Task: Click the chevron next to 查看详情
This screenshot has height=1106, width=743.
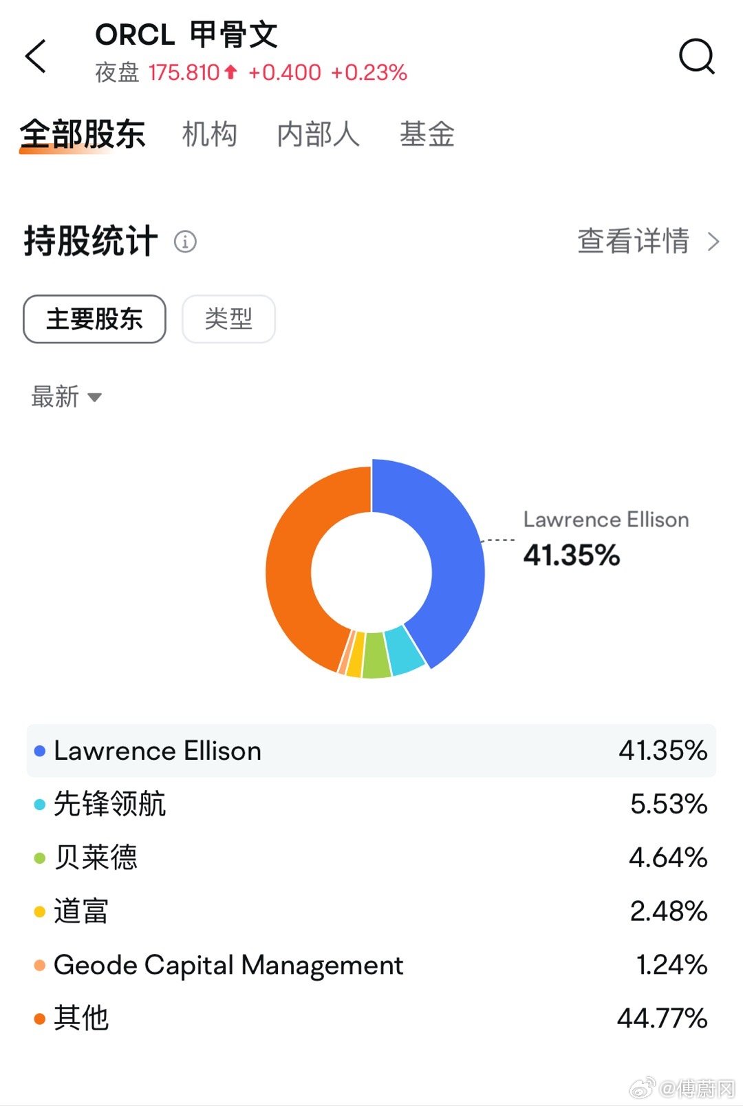Action: click(713, 242)
